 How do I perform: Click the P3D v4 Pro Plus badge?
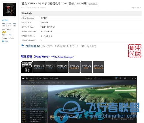pyautogui.click(x=62, y=67)
